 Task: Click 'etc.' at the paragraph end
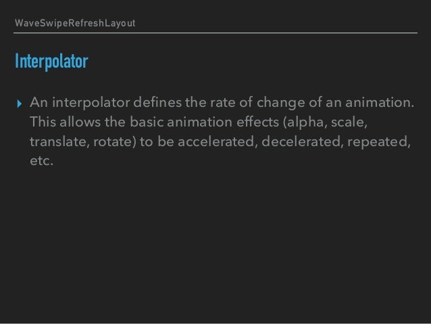click(x=41, y=161)
